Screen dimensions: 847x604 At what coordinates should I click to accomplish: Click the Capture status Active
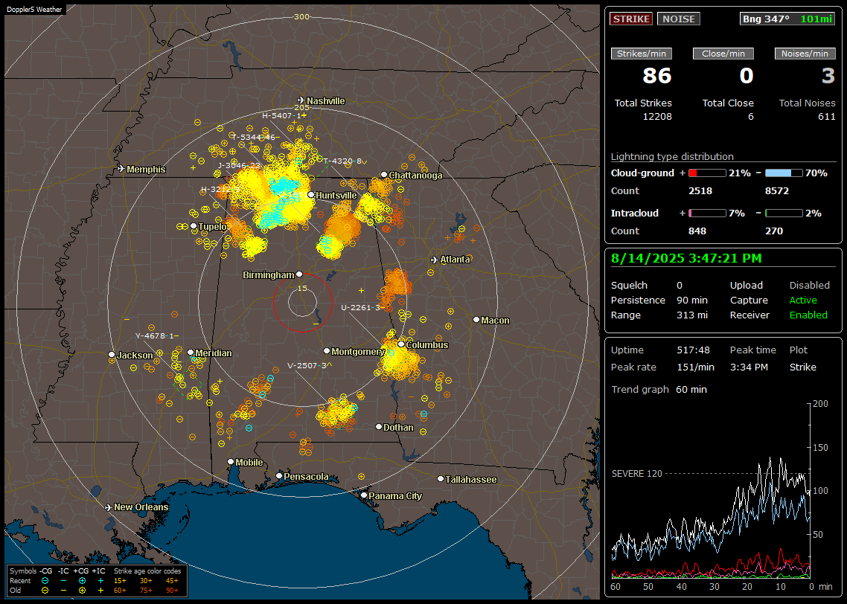pyautogui.click(x=802, y=300)
